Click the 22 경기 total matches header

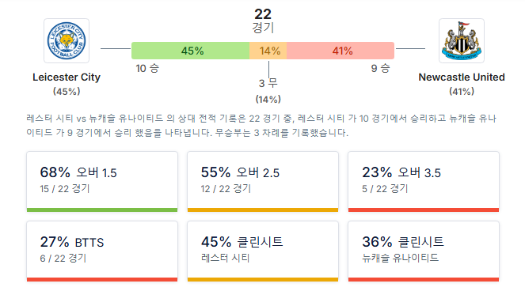pos(263,21)
